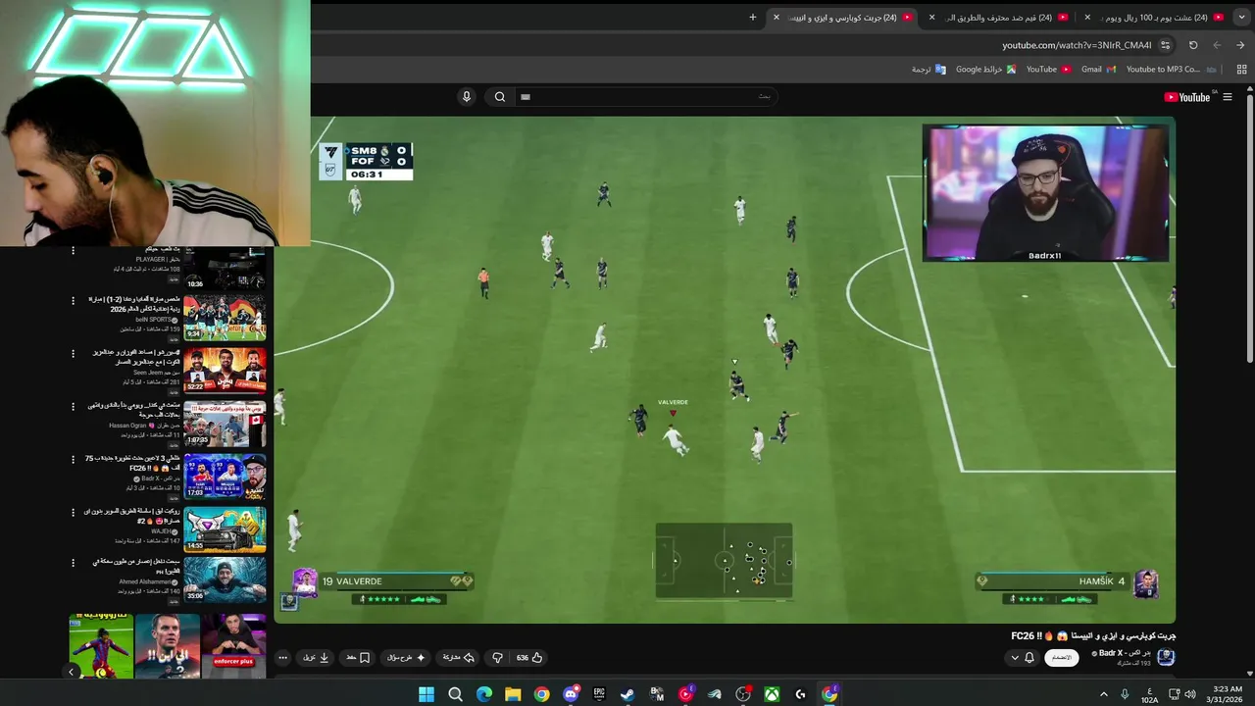Image resolution: width=1255 pixels, height=706 pixels.
Task: Open Microsoft Edge from taskbar
Action: tap(484, 694)
